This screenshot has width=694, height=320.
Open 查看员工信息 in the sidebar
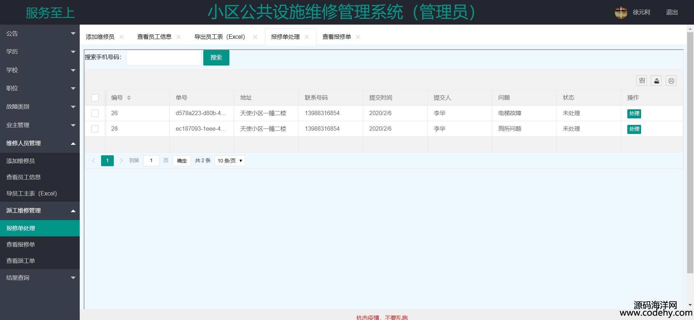pos(40,177)
